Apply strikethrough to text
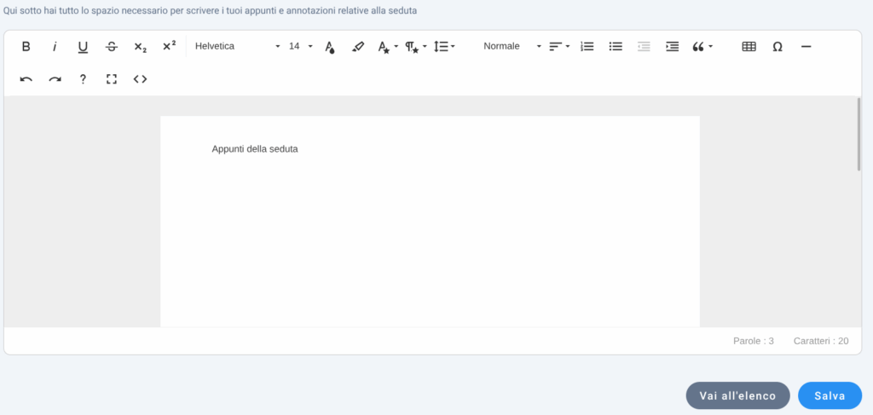This screenshot has height=415, width=873. click(x=112, y=47)
